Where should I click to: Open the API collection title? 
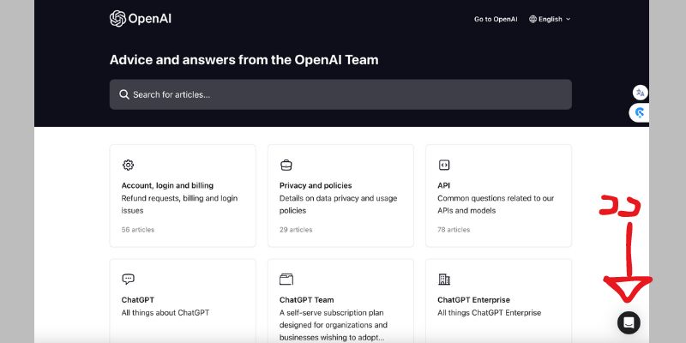pyautogui.click(x=443, y=185)
